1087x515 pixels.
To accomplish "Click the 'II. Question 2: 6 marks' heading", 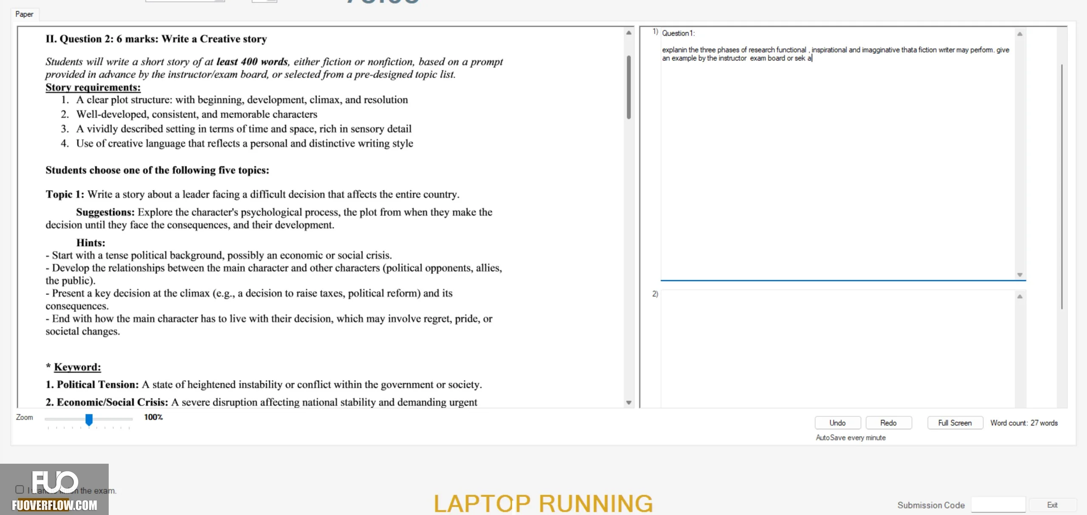I will coord(156,39).
